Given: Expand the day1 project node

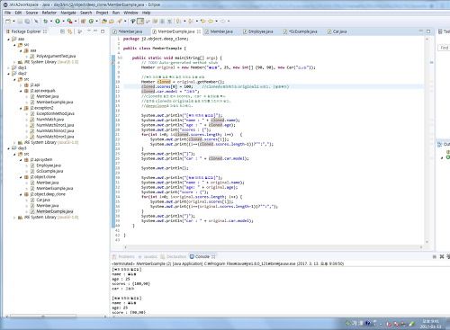Looking at the screenshot, I should tap(9, 67).
